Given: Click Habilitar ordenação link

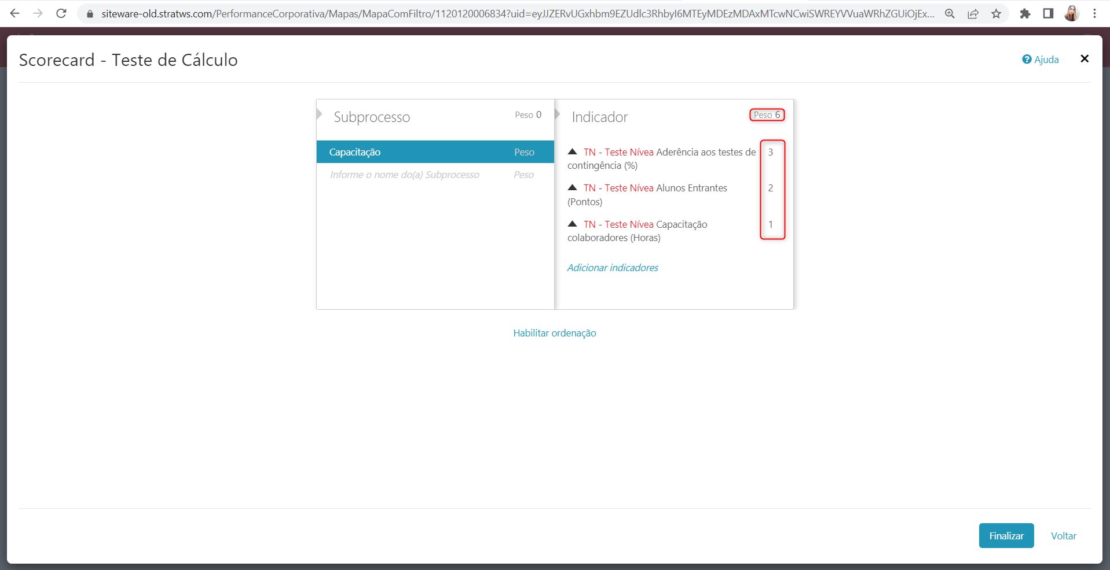Looking at the screenshot, I should pos(555,333).
